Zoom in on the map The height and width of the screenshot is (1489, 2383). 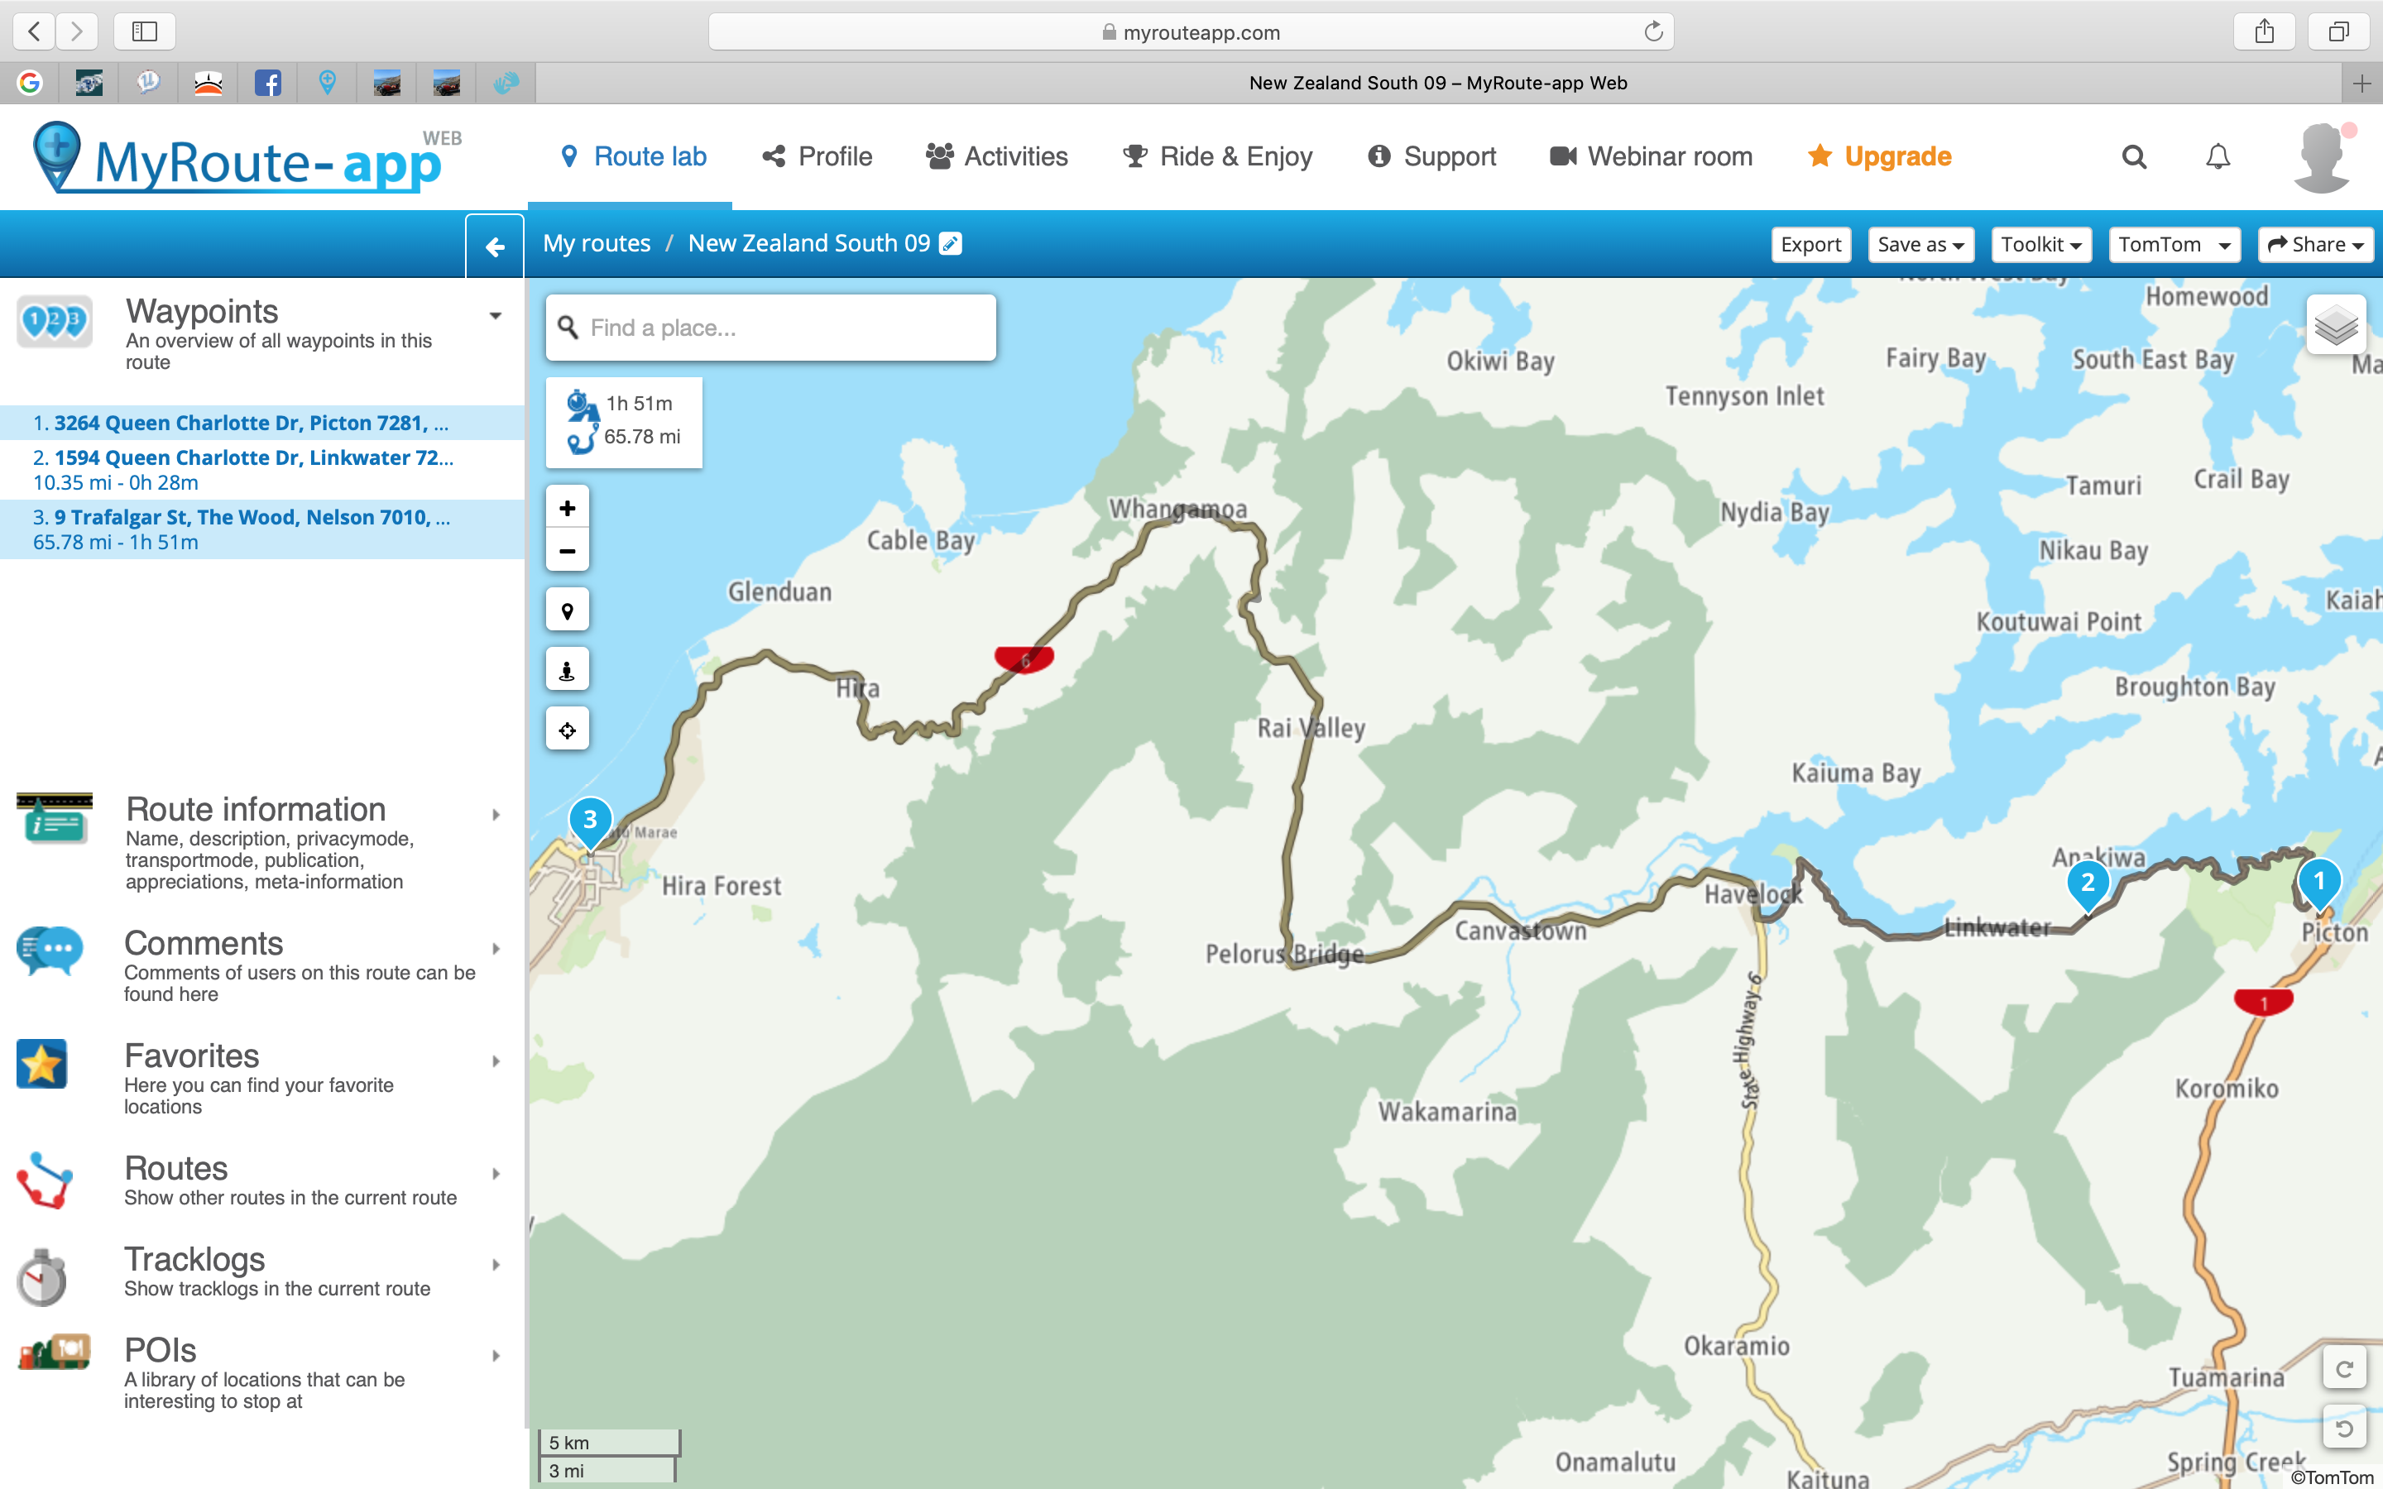click(567, 508)
